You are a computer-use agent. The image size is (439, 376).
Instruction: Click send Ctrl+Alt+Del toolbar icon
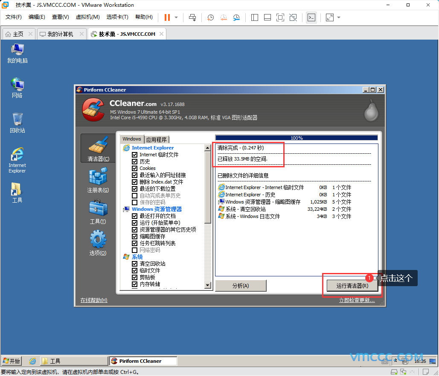(x=192, y=17)
